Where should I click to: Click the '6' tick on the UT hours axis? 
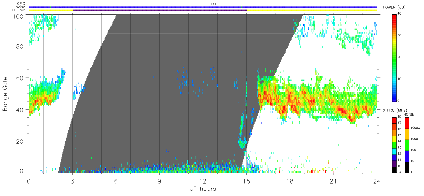(116, 180)
